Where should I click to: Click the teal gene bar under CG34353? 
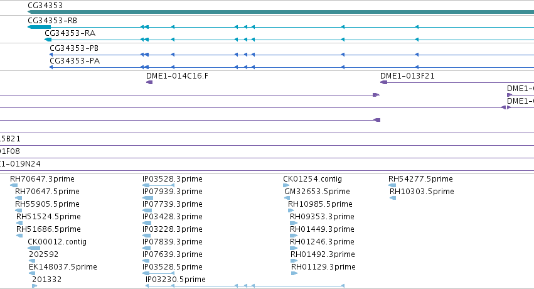point(280,12)
